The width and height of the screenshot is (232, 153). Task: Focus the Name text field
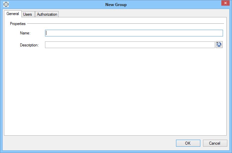point(134,33)
